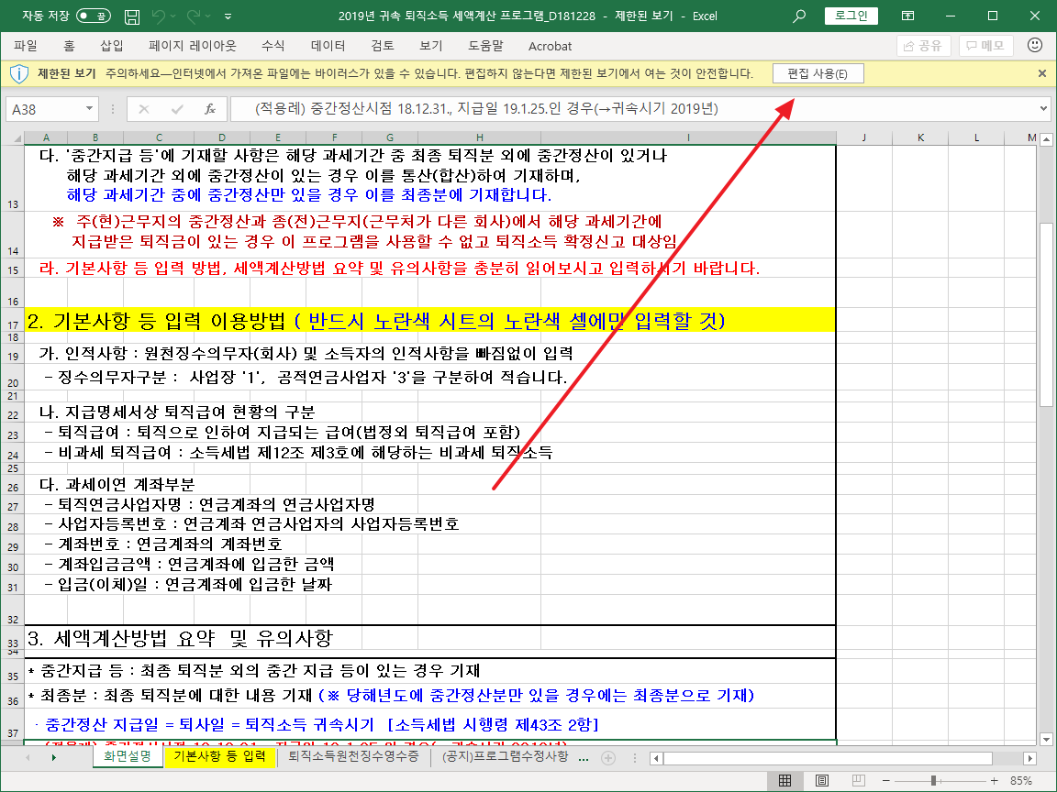Click the vertical scrollbar up arrow

1046,139
